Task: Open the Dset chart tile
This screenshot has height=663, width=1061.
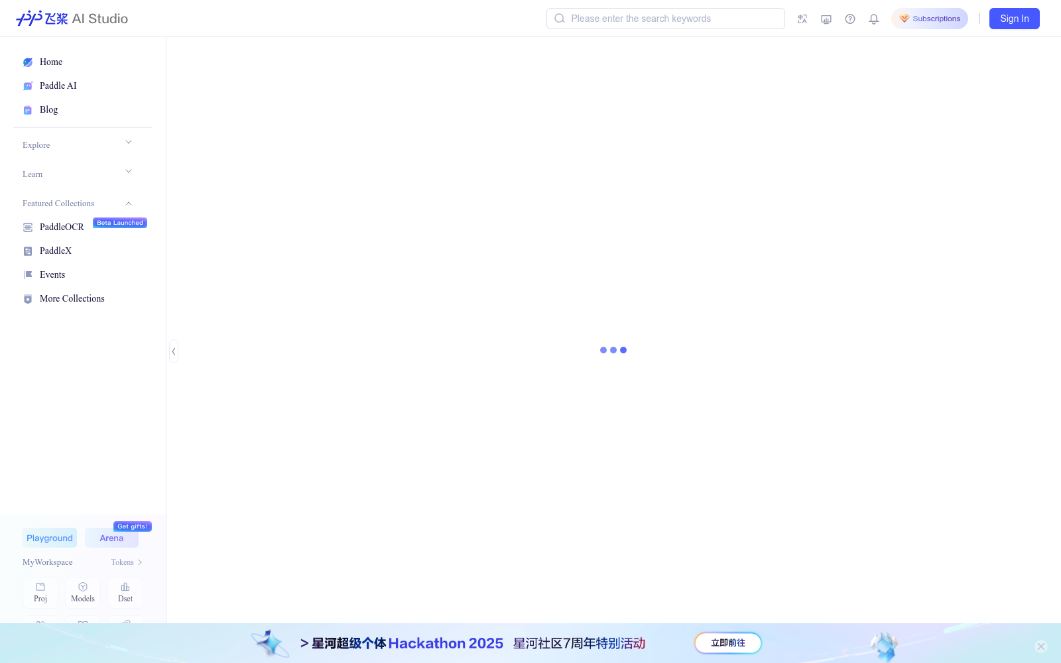Action: tap(125, 593)
